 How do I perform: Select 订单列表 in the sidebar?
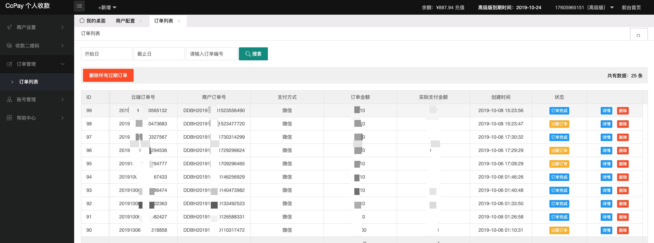click(29, 82)
